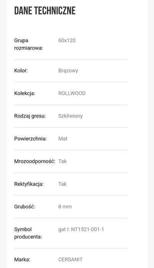Viewport: 154px width, 268px height.
Task: Click the Mrozoodporność label
Action: [x=35, y=161]
